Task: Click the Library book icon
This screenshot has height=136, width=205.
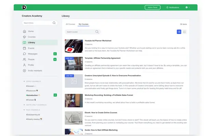Action: [25, 42]
